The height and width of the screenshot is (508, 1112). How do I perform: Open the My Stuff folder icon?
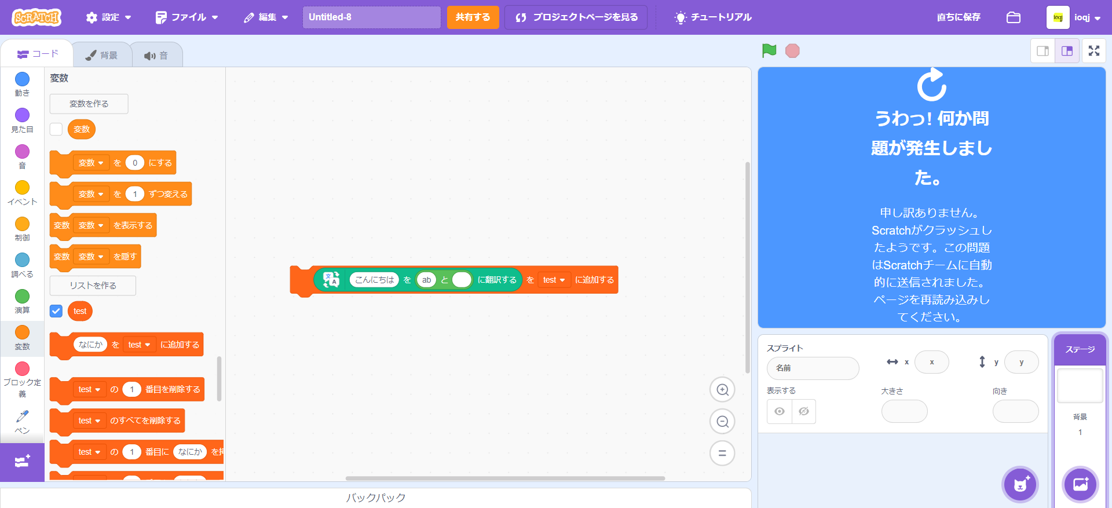[x=1013, y=17]
